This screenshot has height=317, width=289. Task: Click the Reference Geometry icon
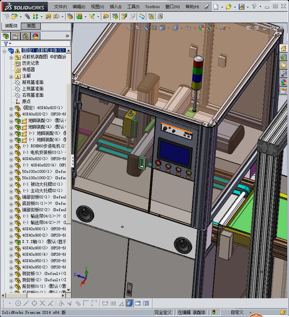pyautogui.click(x=92, y=16)
